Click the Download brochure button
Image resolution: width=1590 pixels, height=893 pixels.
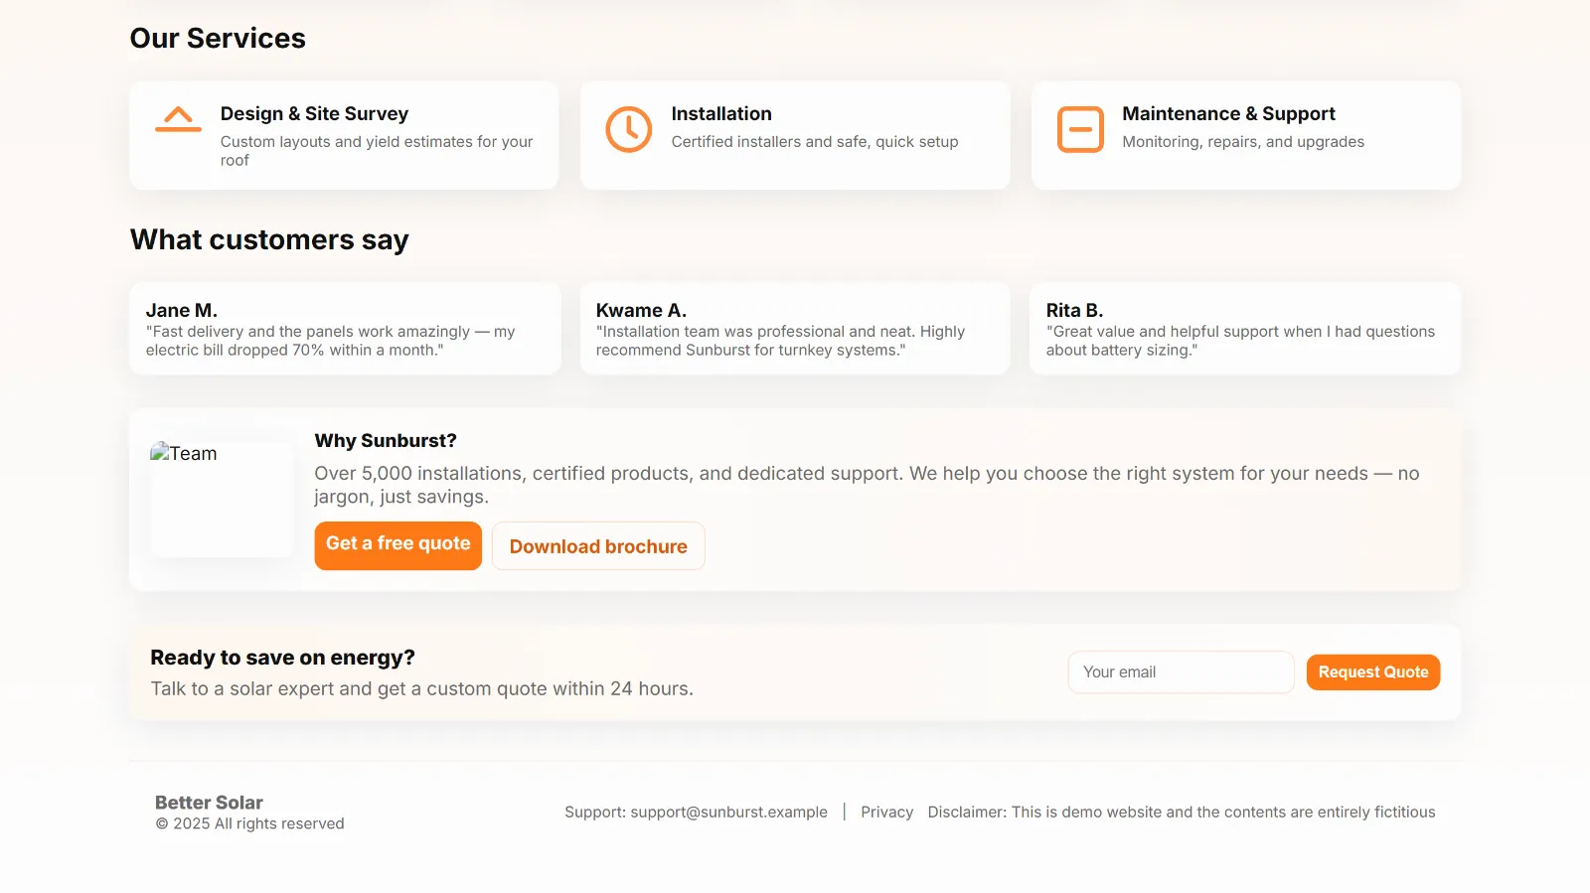598,546
